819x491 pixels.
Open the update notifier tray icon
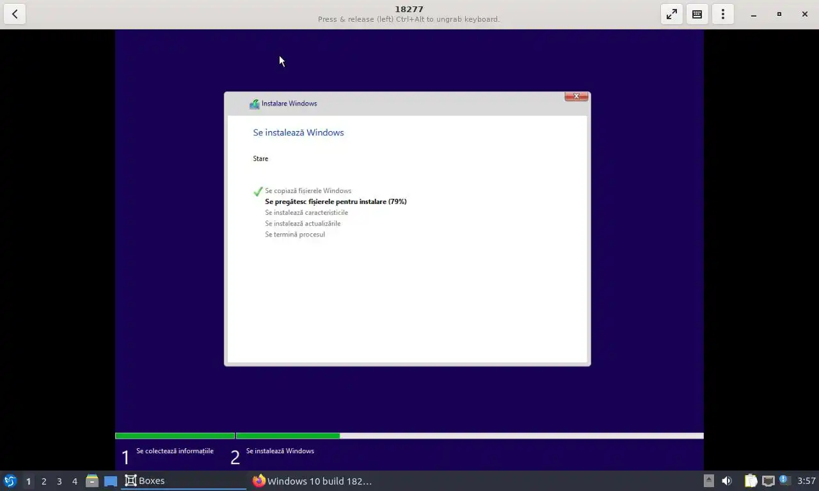coord(784,479)
